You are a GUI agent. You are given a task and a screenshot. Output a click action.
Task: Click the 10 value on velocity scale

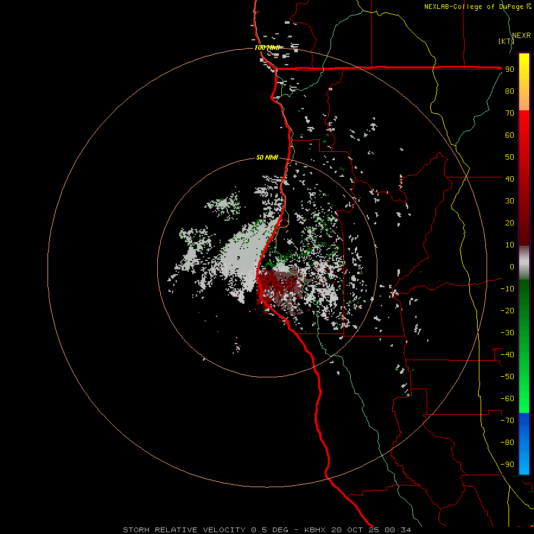tap(510, 245)
